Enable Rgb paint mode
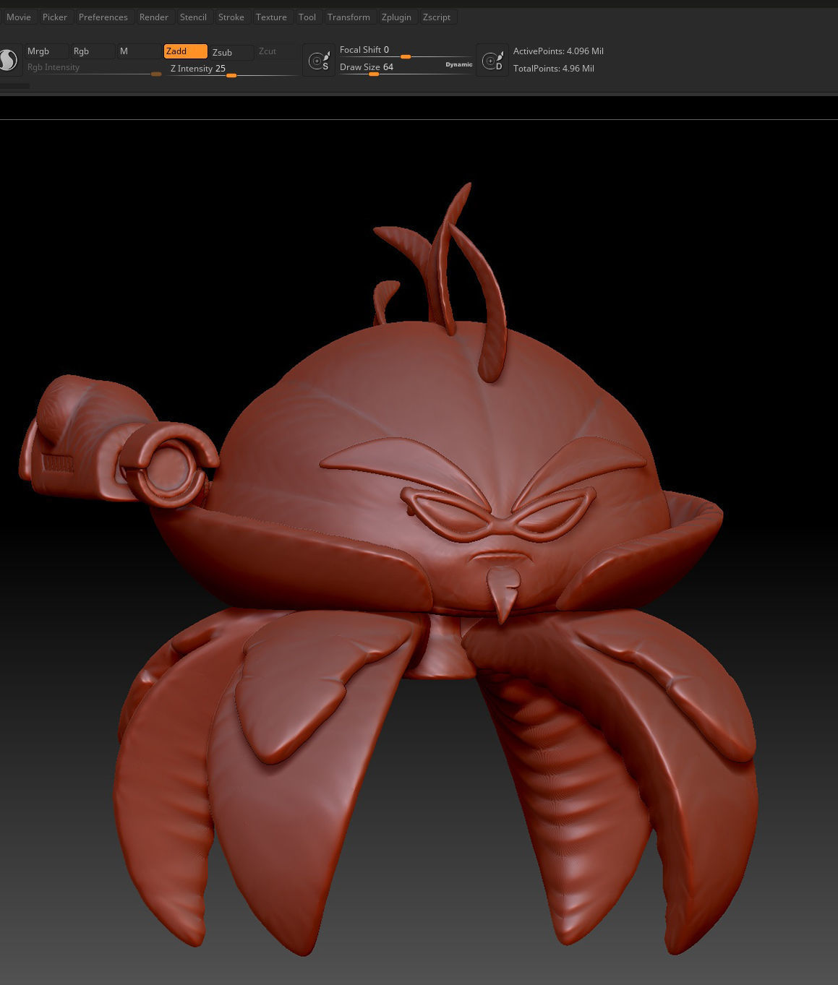838x985 pixels. 93,51
